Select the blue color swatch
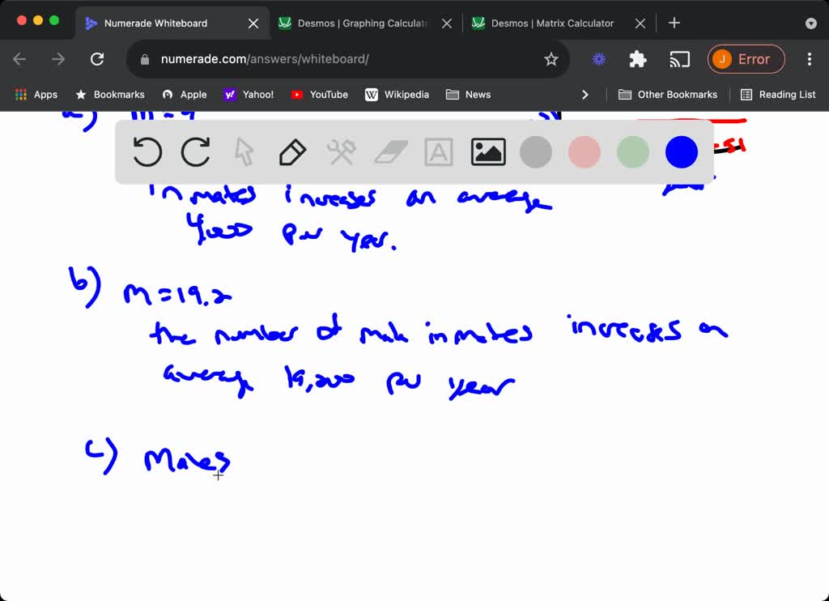This screenshot has width=829, height=601. (x=682, y=152)
